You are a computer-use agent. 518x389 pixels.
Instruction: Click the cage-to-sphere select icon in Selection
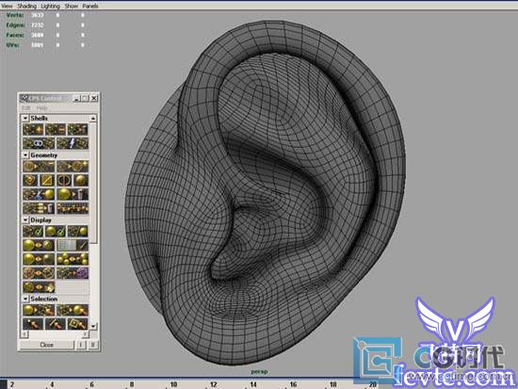pyautogui.click(x=73, y=310)
